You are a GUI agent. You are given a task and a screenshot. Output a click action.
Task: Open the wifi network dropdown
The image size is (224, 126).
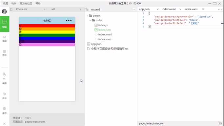(66, 9)
